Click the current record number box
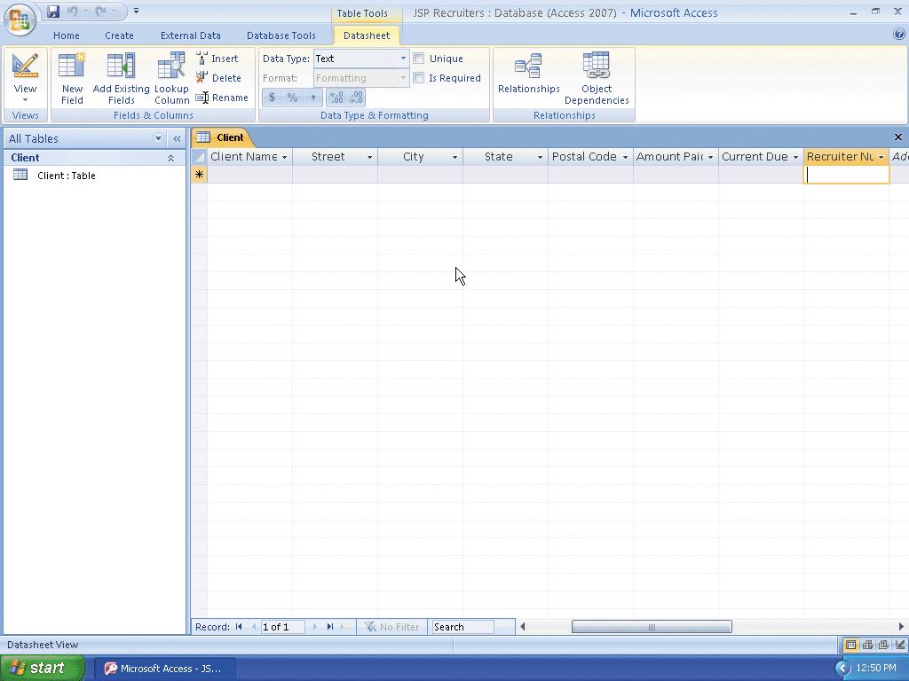The height and width of the screenshot is (681, 909). point(283,627)
